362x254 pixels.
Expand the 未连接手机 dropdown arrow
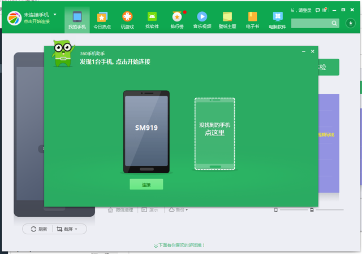click(x=55, y=15)
